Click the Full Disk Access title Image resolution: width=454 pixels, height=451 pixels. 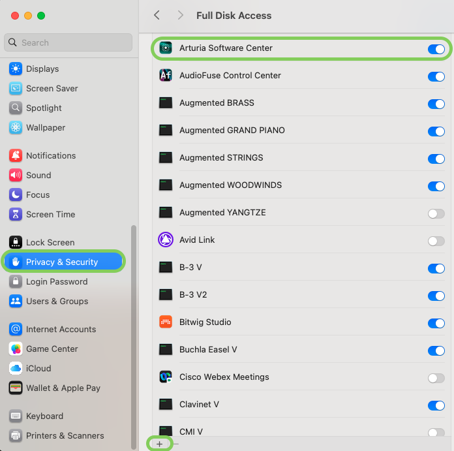pos(234,16)
